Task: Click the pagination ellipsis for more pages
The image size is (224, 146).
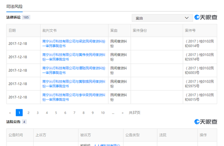Action: click(x=113, y=113)
